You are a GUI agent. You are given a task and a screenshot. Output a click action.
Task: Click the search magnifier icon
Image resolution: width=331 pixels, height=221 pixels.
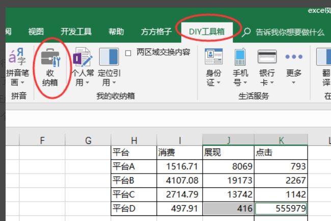[246, 32]
